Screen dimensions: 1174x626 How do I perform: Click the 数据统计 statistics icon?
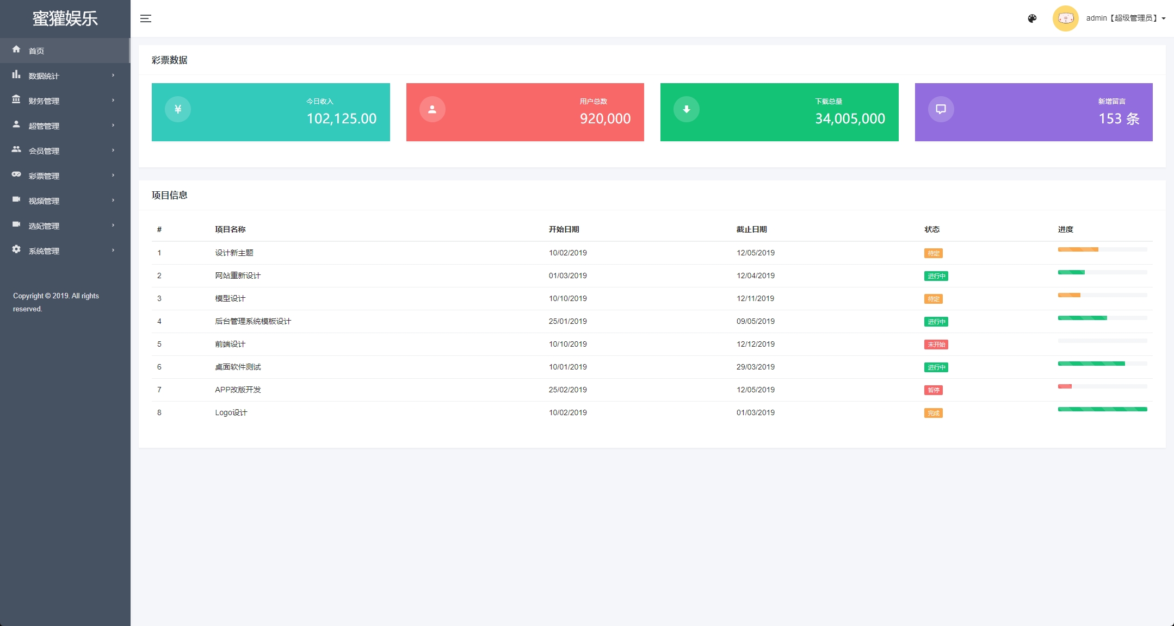[17, 75]
